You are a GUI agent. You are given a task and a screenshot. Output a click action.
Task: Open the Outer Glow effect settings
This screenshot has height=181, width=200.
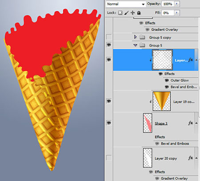(180, 80)
